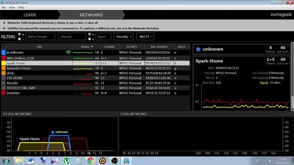Open the Security filter dropdown
This screenshot has height=165, width=294.
pyautogui.click(x=124, y=37)
